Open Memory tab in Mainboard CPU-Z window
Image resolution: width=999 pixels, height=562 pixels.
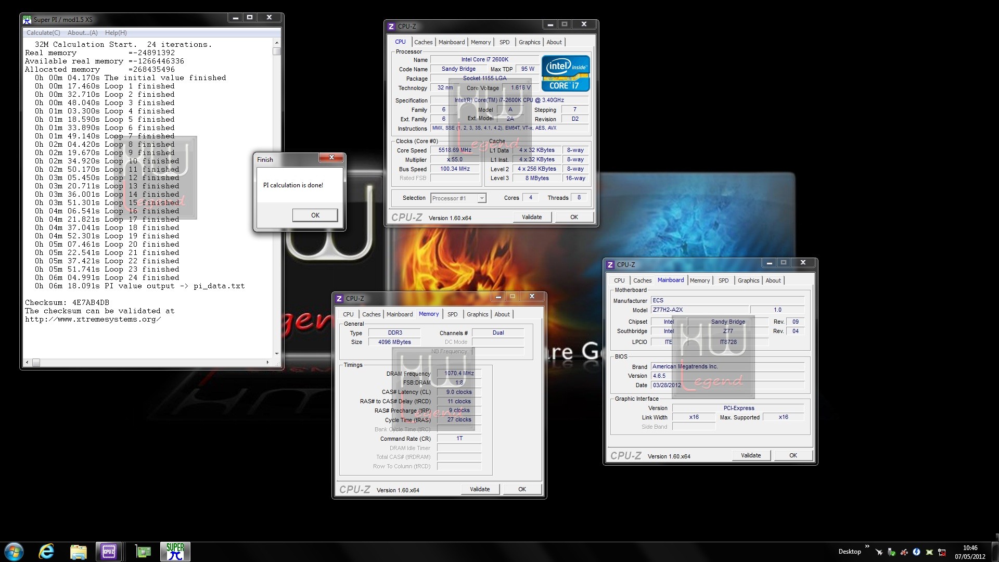699,280
